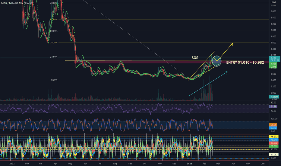This screenshot has height=166, width=281.
Task: Select the green 0.945 price tag
Action: tap(273, 67)
